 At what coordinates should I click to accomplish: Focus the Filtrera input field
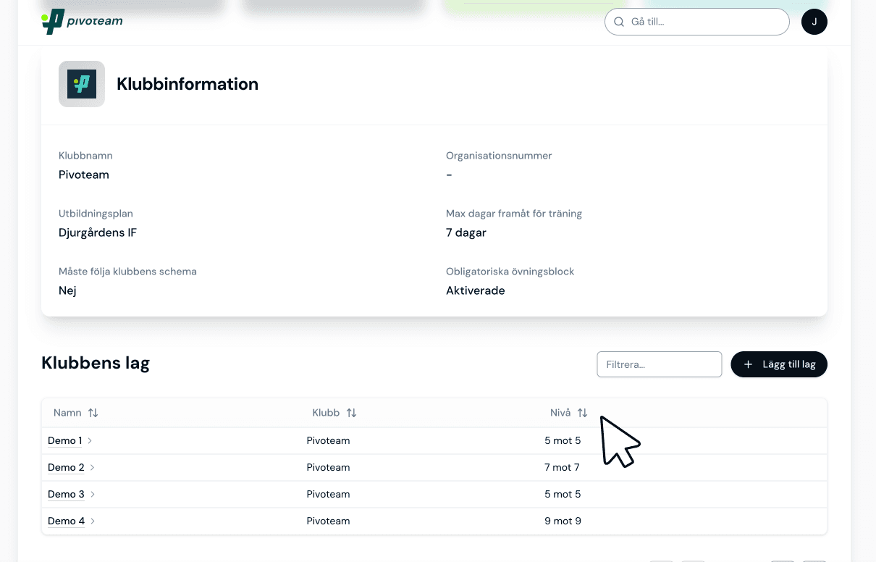click(660, 364)
